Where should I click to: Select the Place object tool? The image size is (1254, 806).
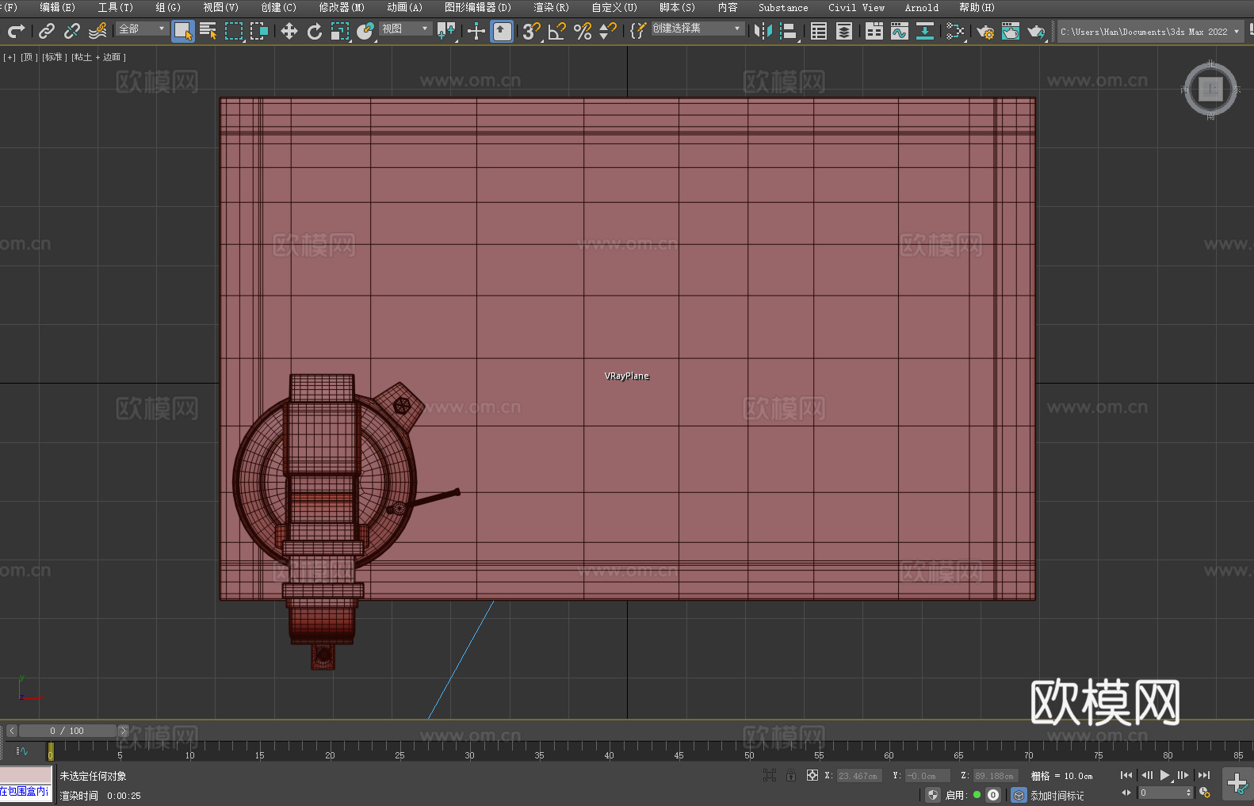click(365, 31)
